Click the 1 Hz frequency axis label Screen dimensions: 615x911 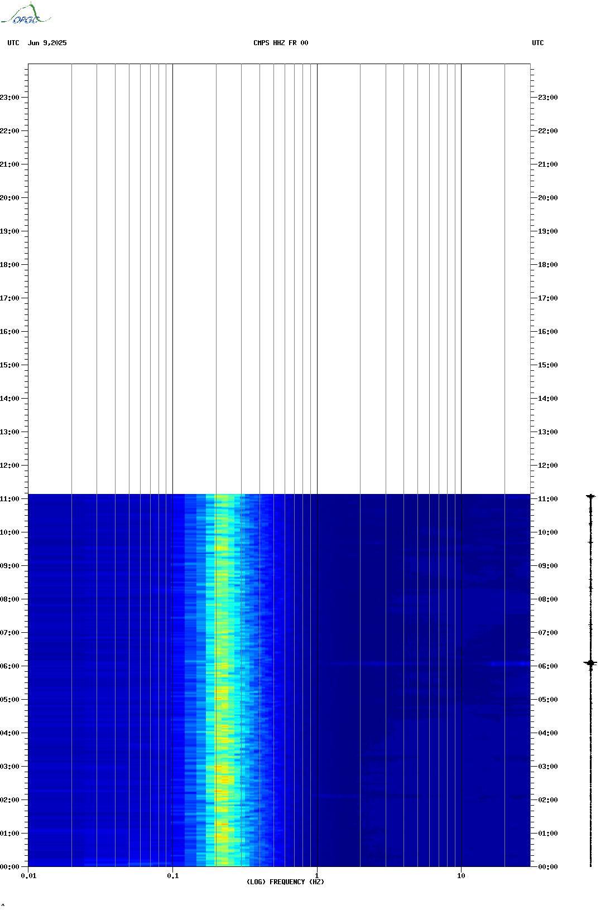tap(317, 876)
